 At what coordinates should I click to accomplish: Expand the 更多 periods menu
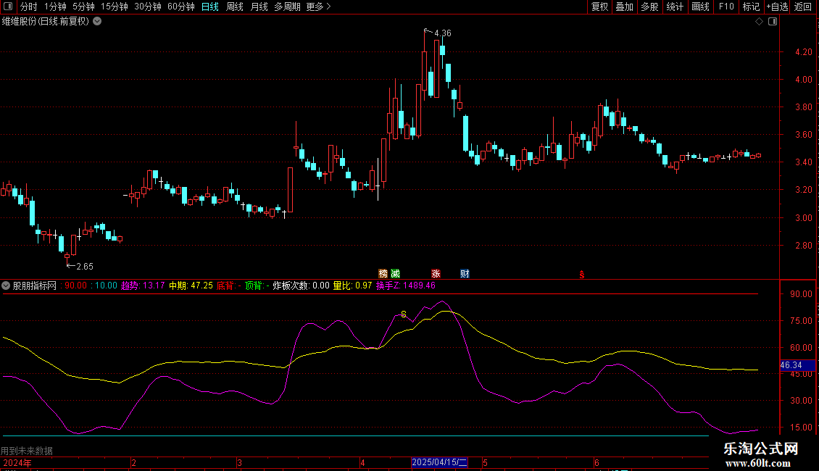(x=318, y=7)
